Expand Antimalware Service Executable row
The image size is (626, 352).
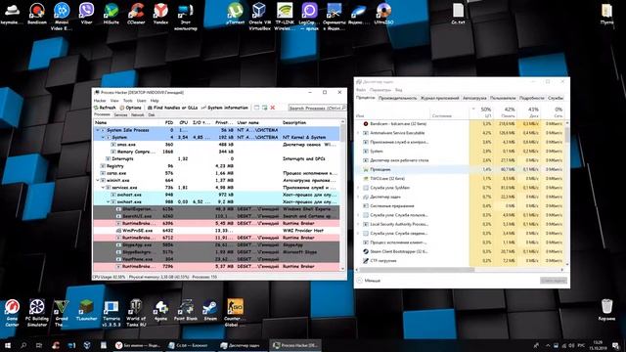tap(358, 133)
